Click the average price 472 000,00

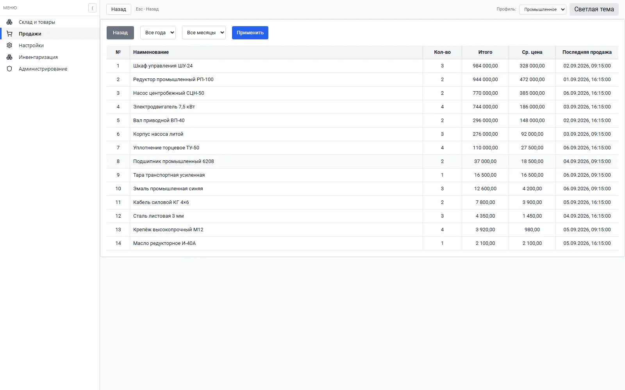click(x=532, y=80)
